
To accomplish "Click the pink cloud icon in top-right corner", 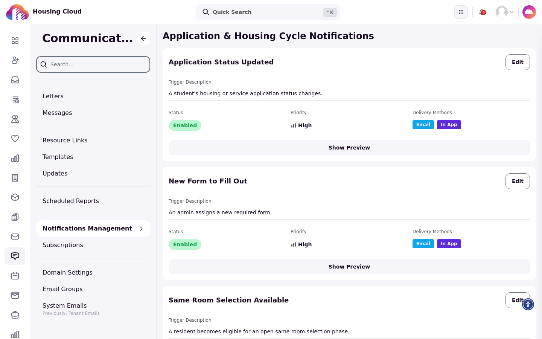I will click(529, 12).
